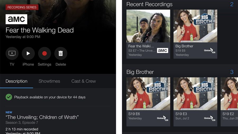Open Big Brother recent recording thumbnail
Viewport: 238px width, 134px height.
click(195, 26)
